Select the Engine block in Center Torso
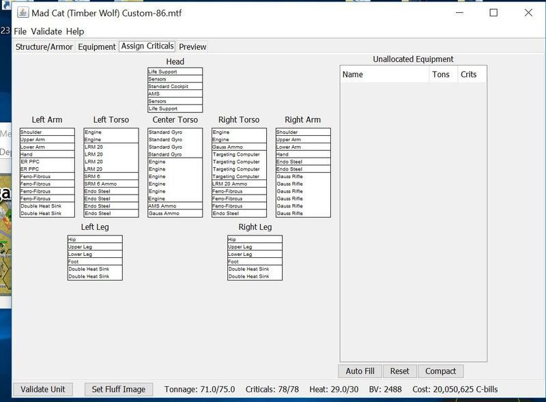Image resolution: width=546 pixels, height=402 pixels. tap(175, 180)
